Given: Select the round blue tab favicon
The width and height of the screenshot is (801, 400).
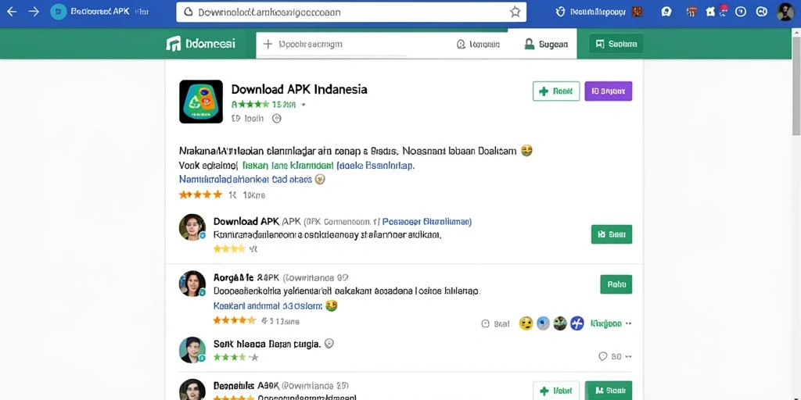Looking at the screenshot, I should pos(59,12).
